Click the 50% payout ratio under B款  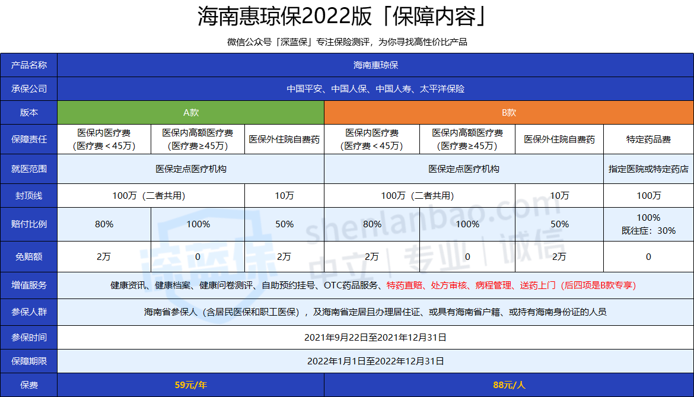click(559, 224)
